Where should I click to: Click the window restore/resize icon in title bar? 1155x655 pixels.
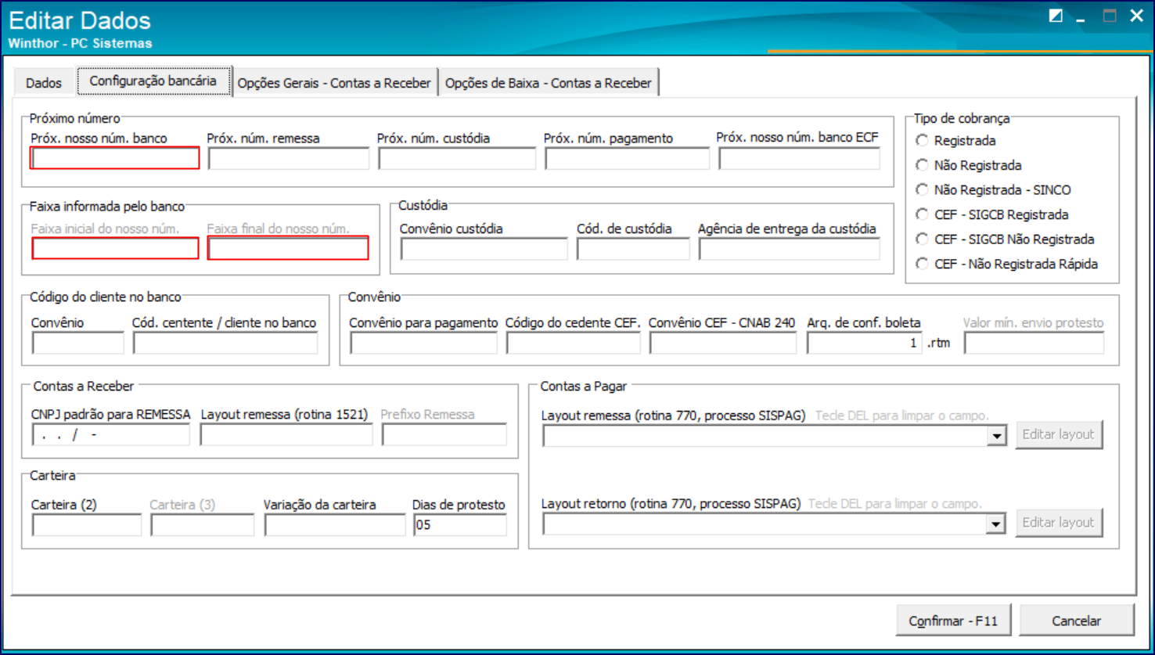click(x=1056, y=16)
